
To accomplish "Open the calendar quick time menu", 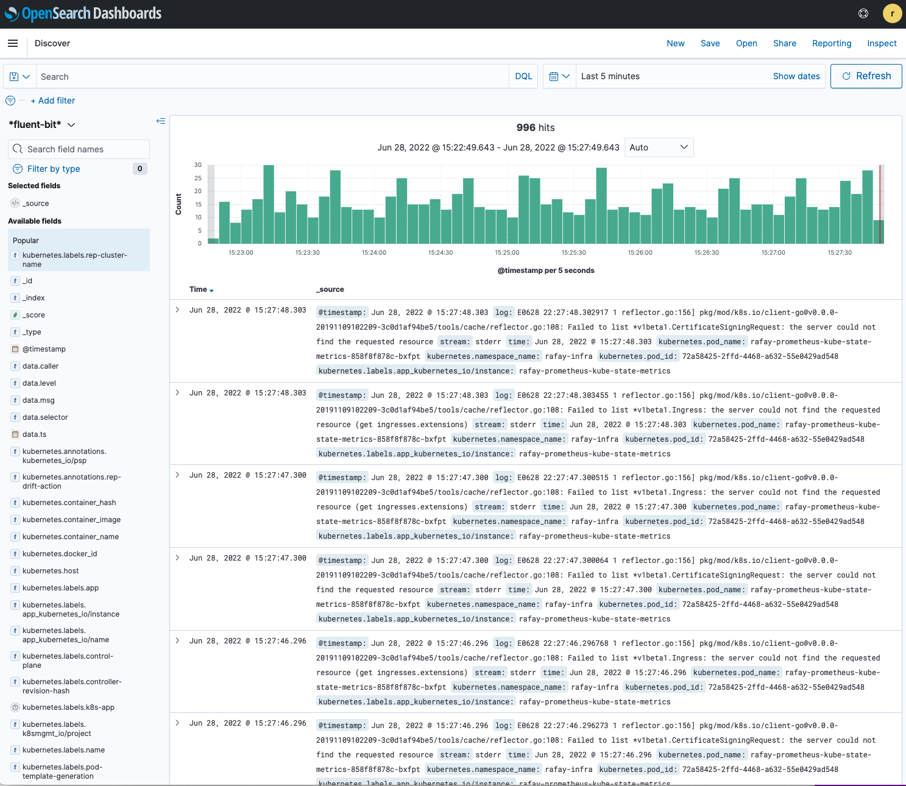I will 559,77.
